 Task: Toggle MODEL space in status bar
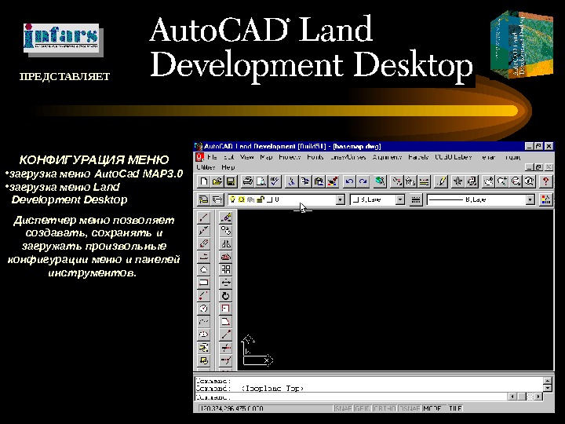[432, 408]
